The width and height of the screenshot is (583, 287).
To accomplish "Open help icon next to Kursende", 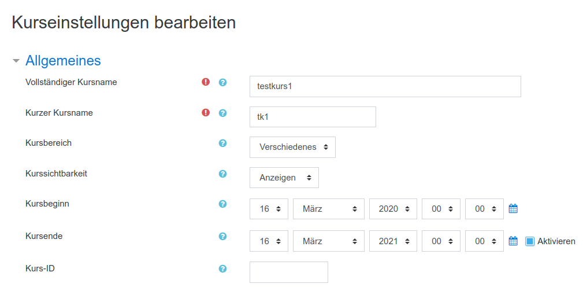I will pyautogui.click(x=222, y=236).
